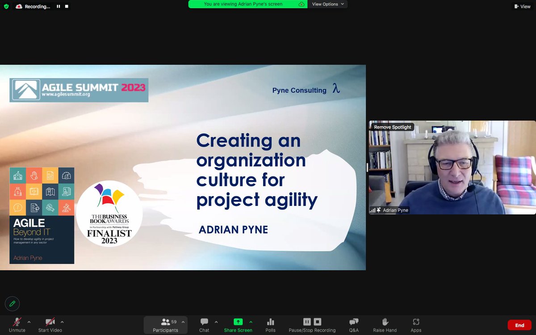Stop the recording from top indicator

[x=67, y=7]
